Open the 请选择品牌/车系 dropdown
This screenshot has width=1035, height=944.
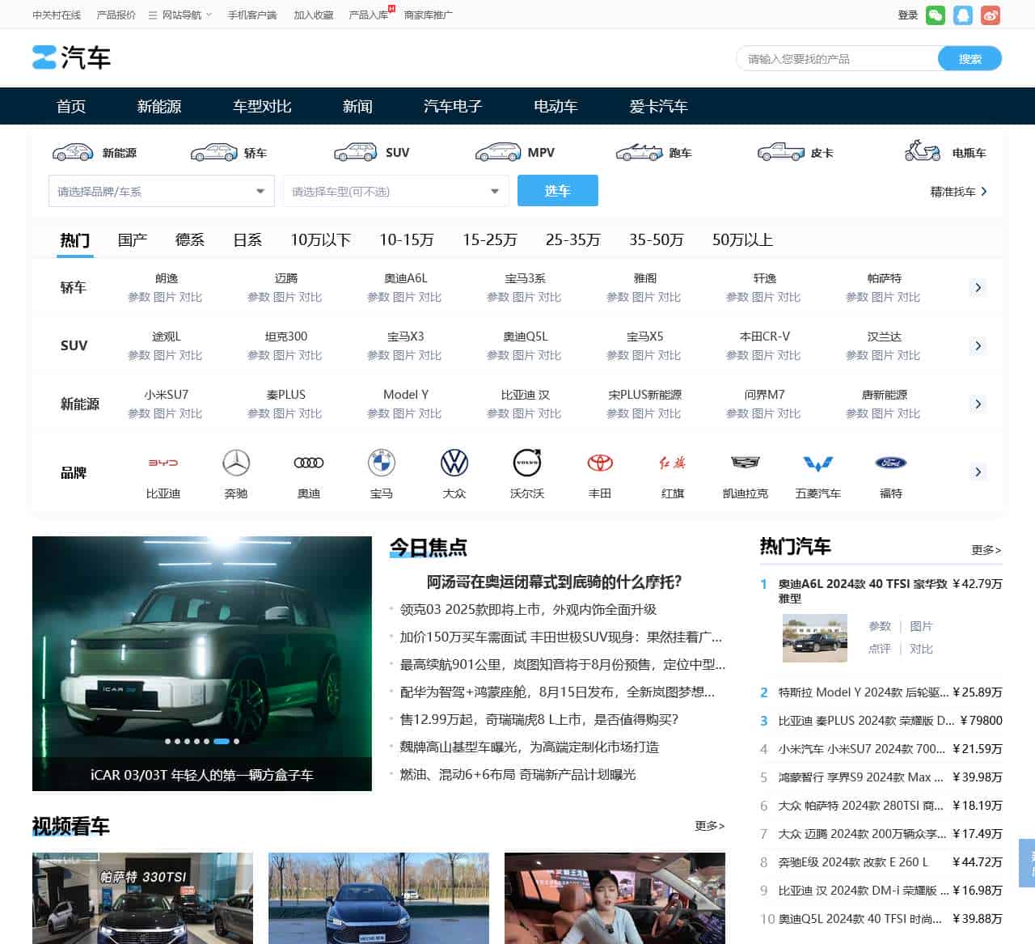162,191
